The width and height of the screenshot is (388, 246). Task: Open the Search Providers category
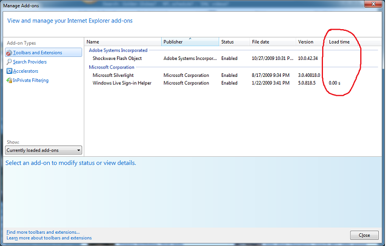pos(30,61)
